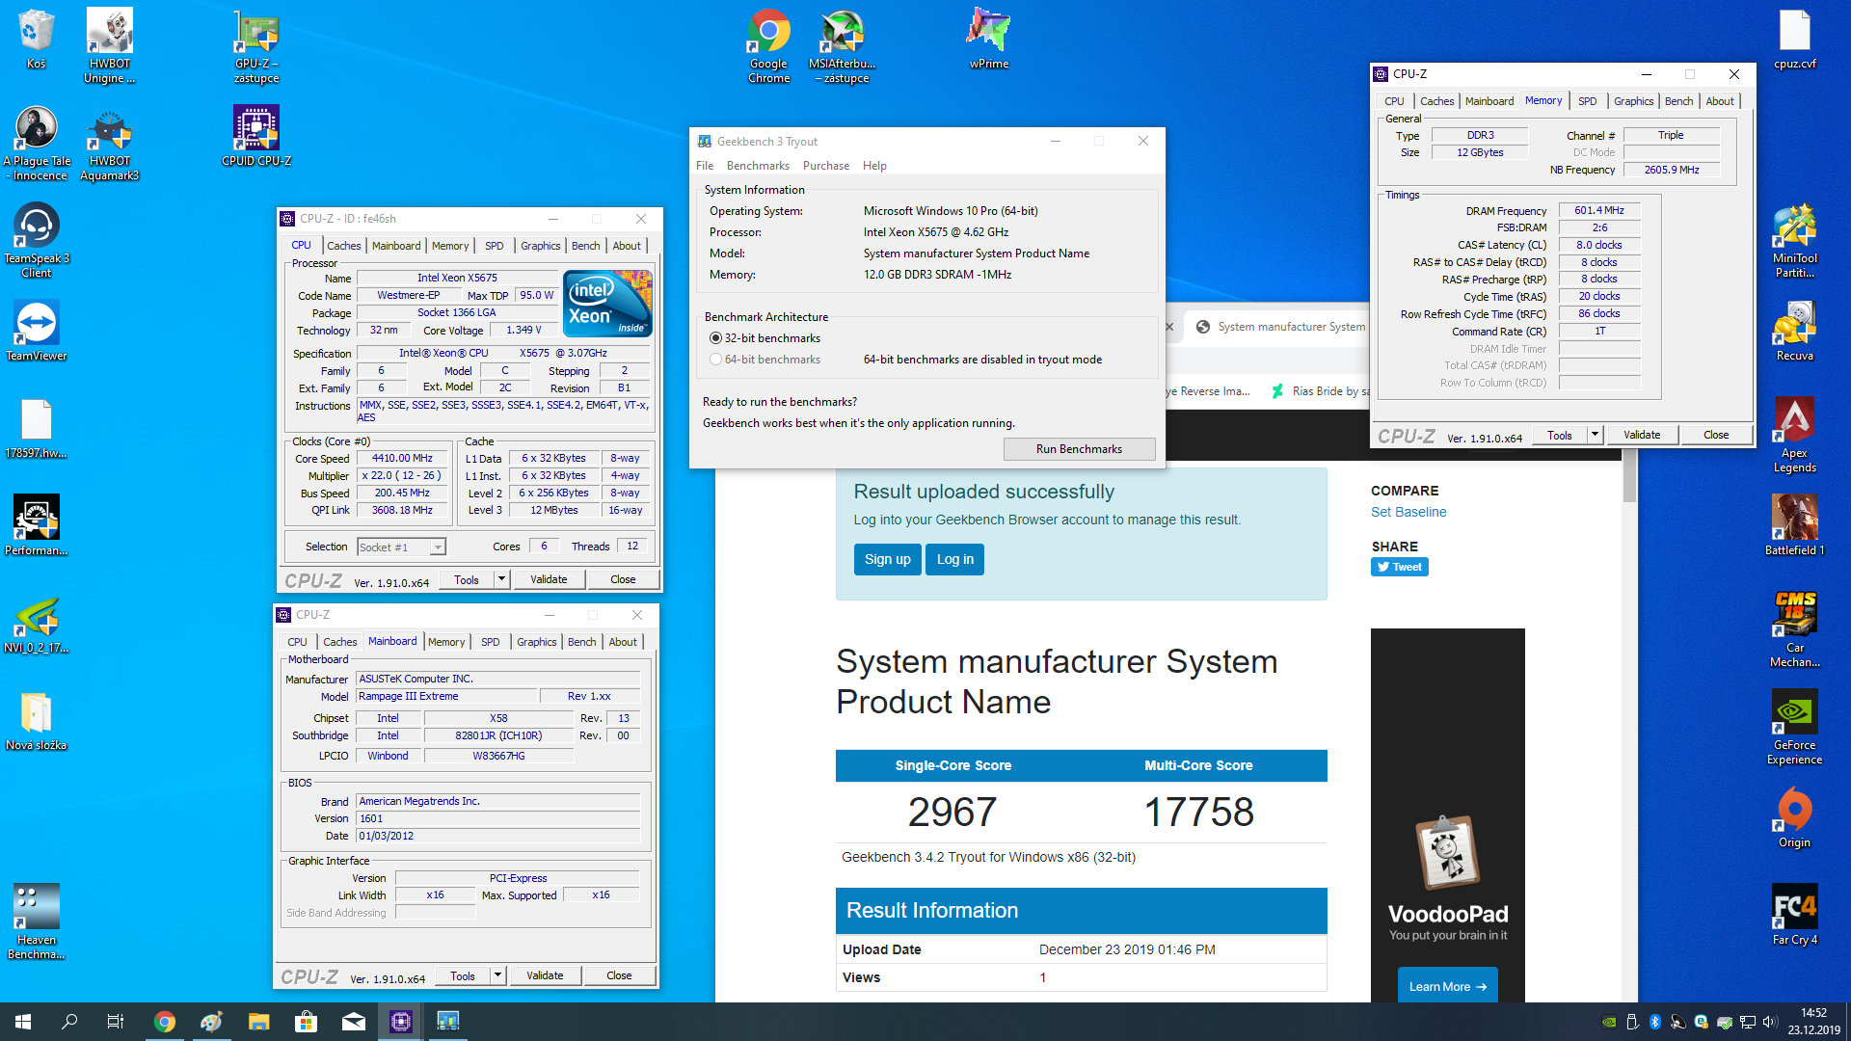Open wPrime desktop icon
1851x1041 pixels.
pyautogui.click(x=989, y=39)
